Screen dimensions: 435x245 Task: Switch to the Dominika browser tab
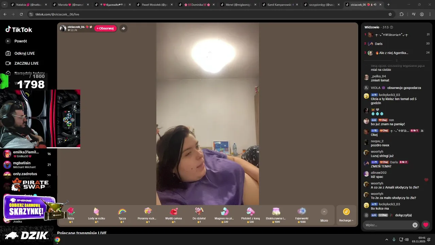point(196,5)
